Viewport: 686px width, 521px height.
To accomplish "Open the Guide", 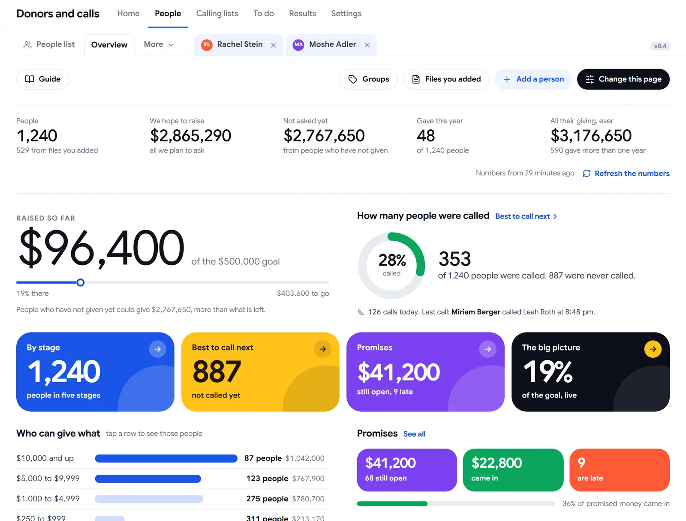I will tap(43, 79).
